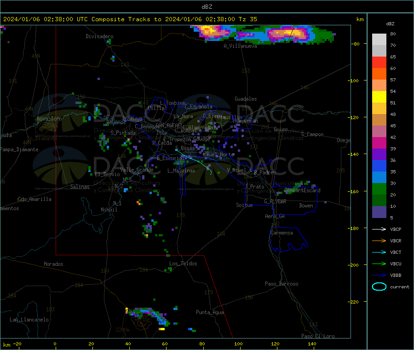This screenshot has width=414, height=350.
Task: Click the 'R_Padre' map label
Action: coord(264,172)
